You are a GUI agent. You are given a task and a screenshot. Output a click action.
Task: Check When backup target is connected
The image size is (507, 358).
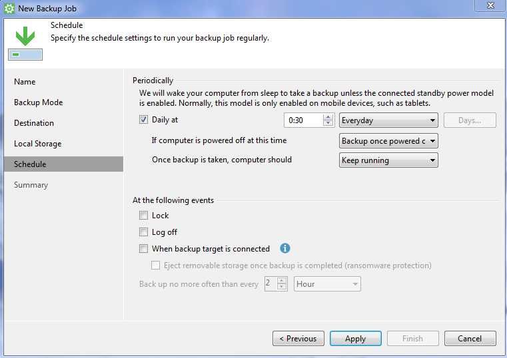tap(143, 249)
